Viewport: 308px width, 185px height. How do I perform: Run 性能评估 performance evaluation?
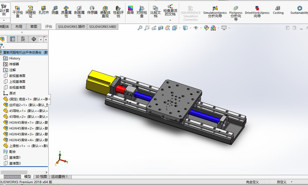click(x=118, y=12)
